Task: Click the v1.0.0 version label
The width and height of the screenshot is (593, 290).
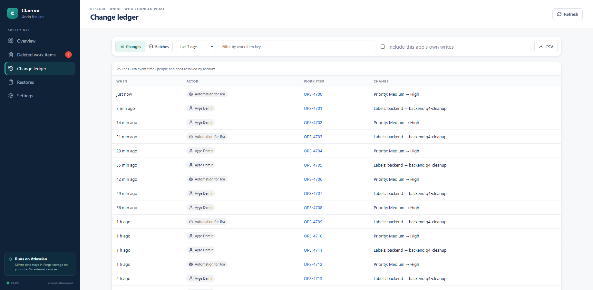Action: click(x=15, y=283)
